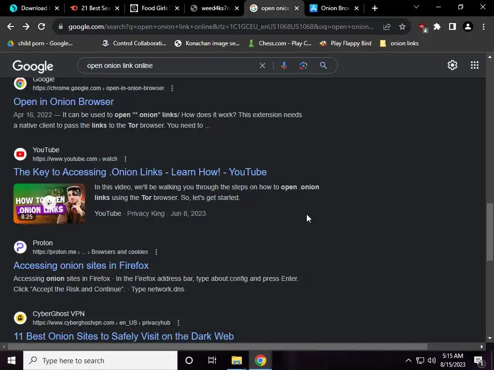Close the Onion Brow tab

[357, 8]
